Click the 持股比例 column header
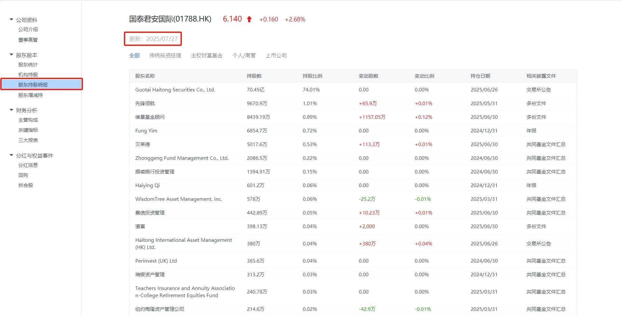This screenshot has width=622, height=316. 313,76
